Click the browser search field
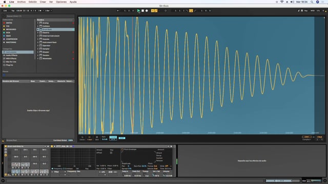328x184 pixels. (40, 16)
